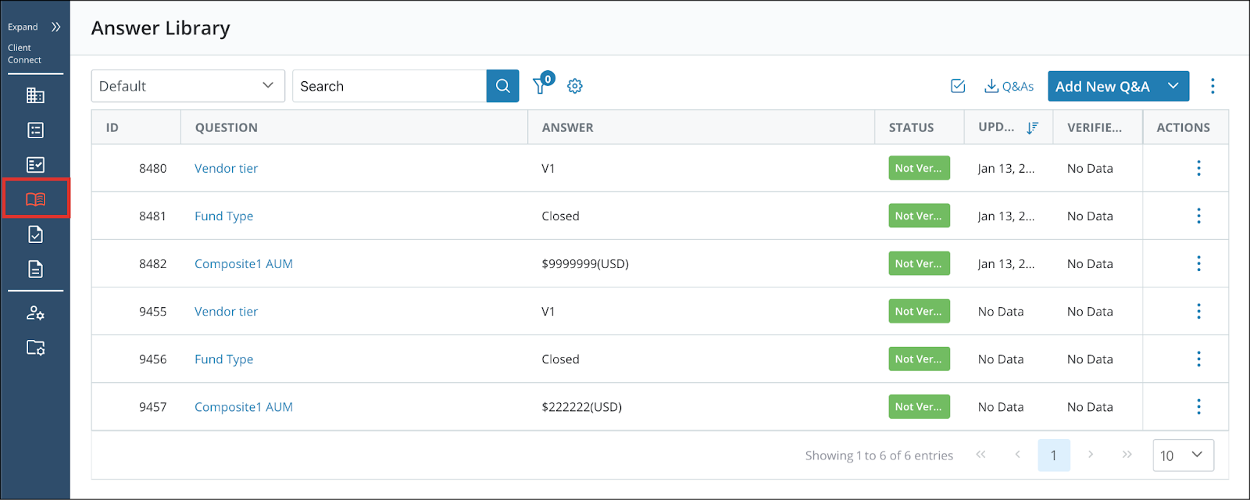Toggle the bulk select checkbox icon
The width and height of the screenshot is (1250, 500).
[958, 86]
